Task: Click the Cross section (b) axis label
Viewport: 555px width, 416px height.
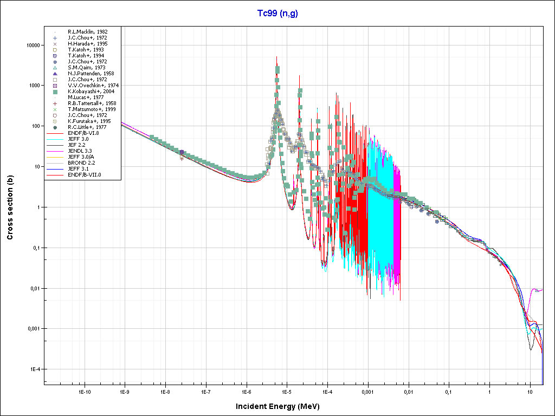Action: point(10,208)
